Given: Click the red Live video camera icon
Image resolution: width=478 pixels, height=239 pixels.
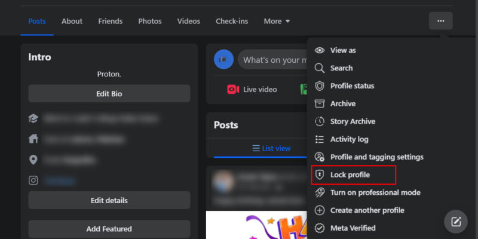Looking at the screenshot, I should (x=233, y=89).
